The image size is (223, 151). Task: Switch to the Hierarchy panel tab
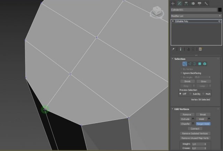click(186, 3)
